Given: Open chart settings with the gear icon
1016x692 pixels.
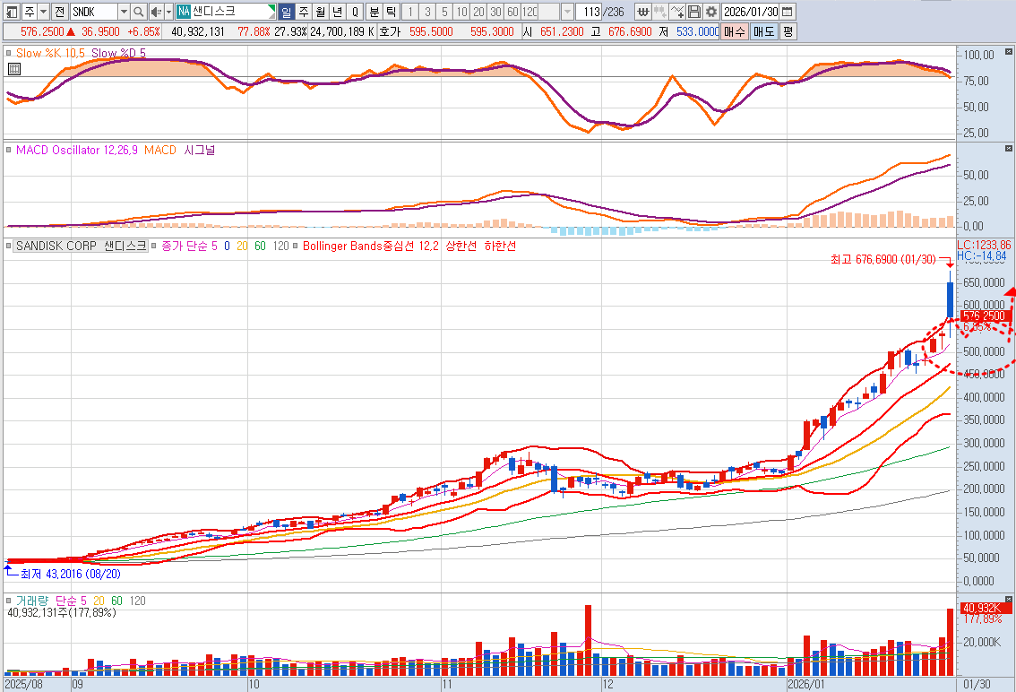Looking at the screenshot, I should click(x=710, y=12).
